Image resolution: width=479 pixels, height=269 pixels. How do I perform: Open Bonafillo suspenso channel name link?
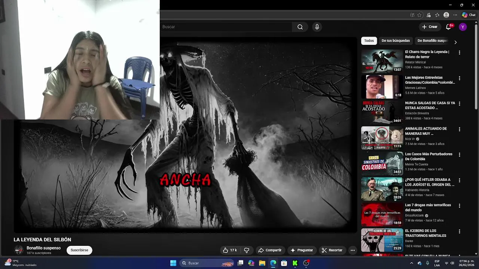(43, 248)
